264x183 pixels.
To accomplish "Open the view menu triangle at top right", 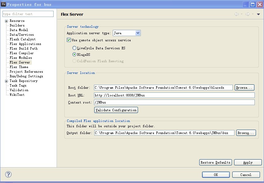I will [x=258, y=14].
